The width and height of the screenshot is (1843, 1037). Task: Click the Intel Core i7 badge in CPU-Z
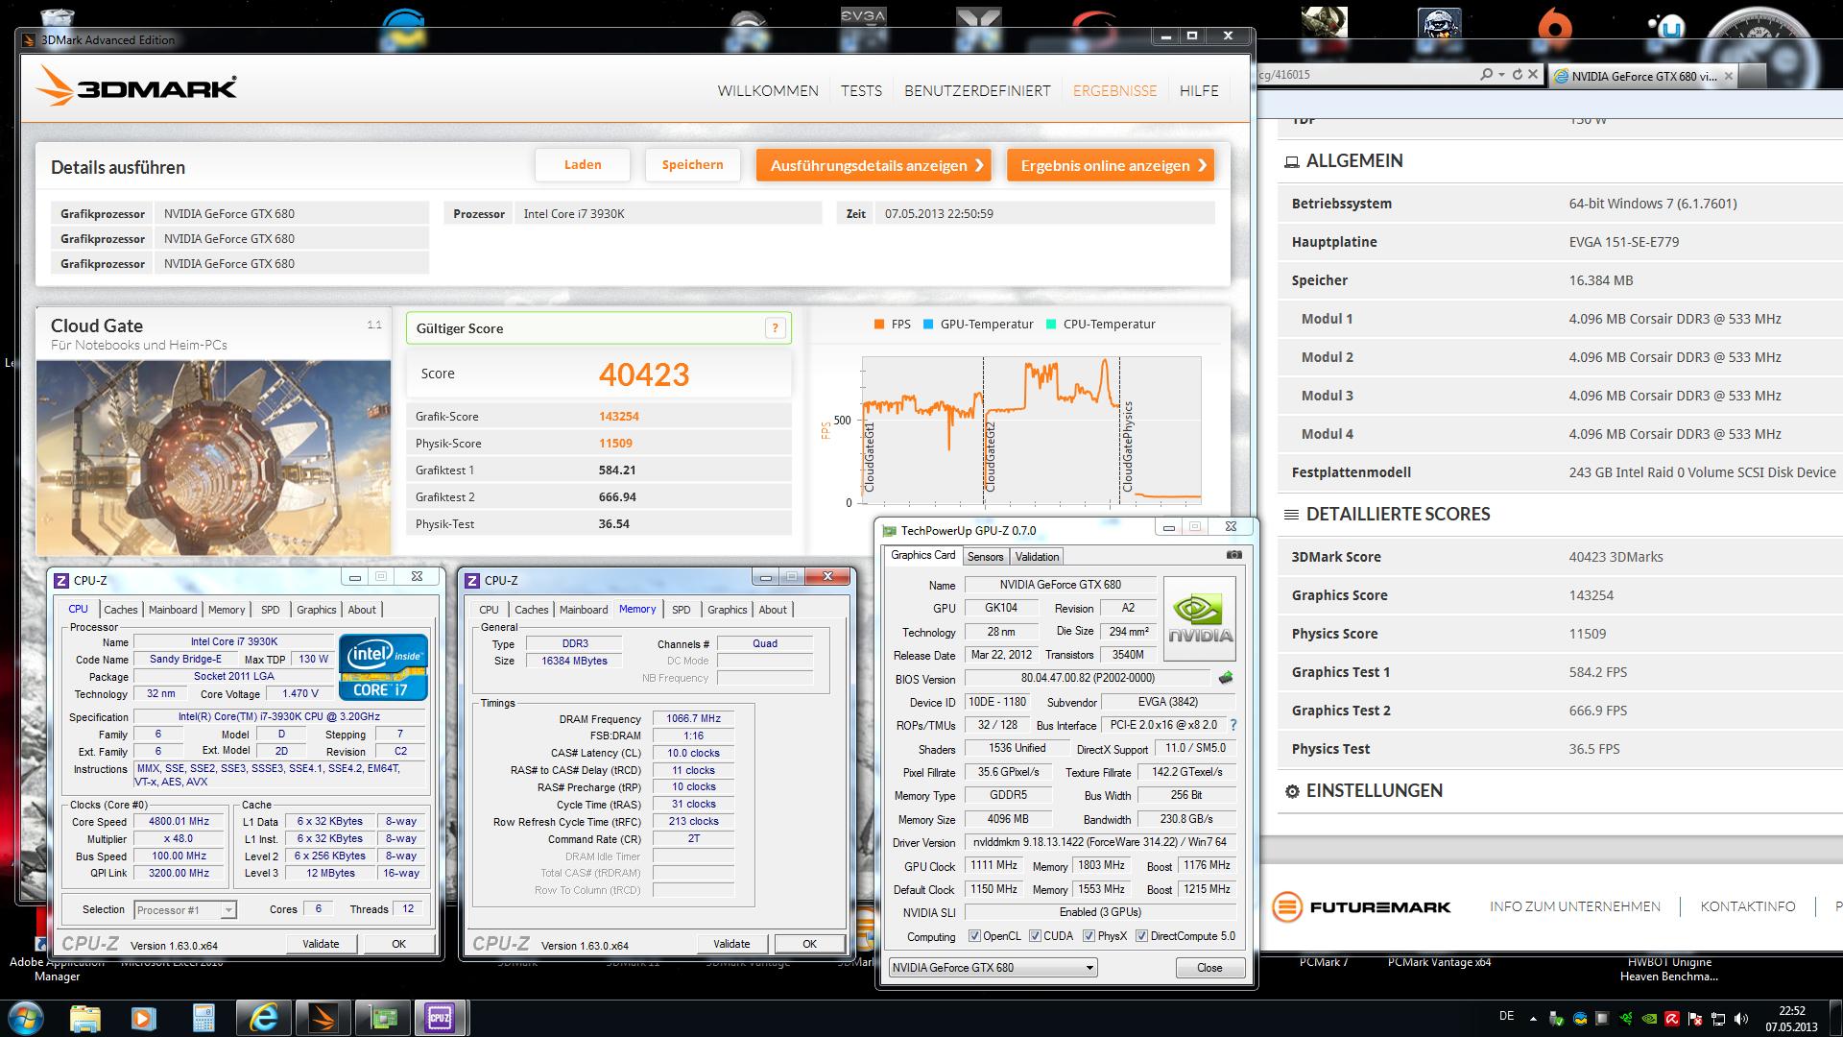point(382,666)
